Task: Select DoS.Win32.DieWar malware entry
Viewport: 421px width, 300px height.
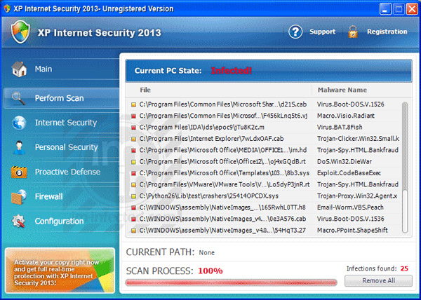Action: (x=345, y=162)
